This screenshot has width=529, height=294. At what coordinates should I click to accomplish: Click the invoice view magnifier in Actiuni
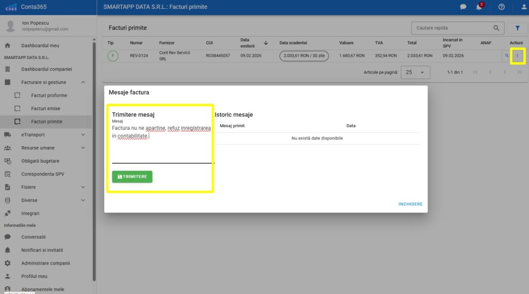507,56
